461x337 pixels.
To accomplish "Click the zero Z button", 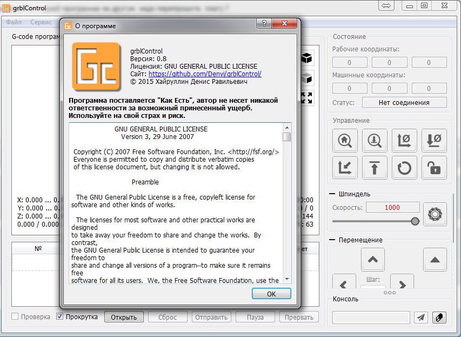I will 434,141.
